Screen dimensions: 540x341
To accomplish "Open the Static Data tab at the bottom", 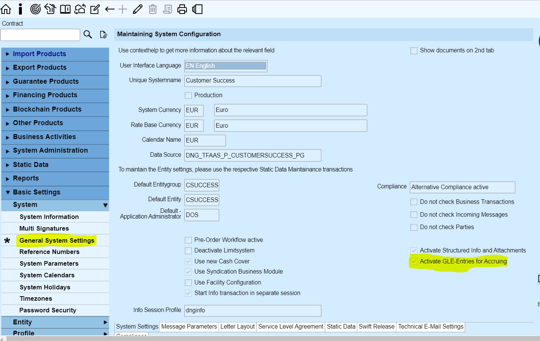I will [341, 327].
